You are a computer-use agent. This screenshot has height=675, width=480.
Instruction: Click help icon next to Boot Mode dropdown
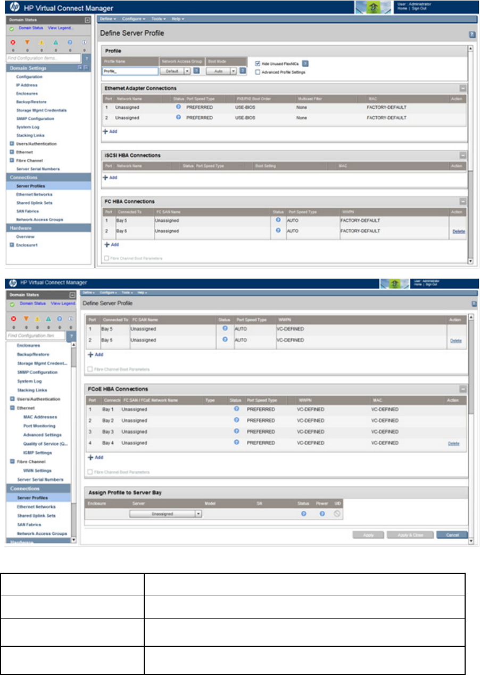(242, 70)
